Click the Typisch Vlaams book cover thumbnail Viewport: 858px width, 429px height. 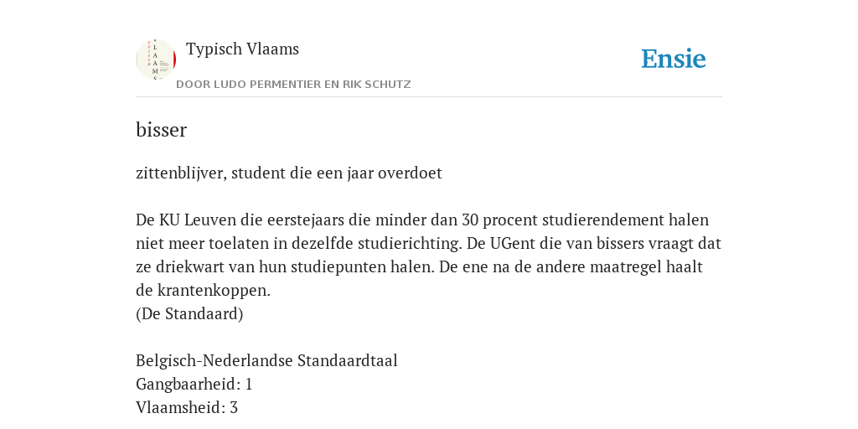[156, 59]
